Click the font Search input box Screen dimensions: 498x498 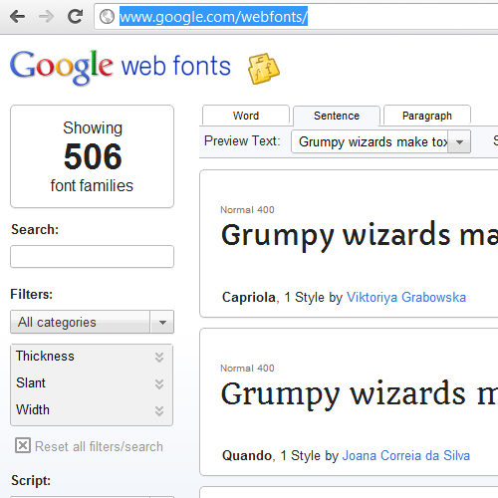pyautogui.click(x=92, y=257)
